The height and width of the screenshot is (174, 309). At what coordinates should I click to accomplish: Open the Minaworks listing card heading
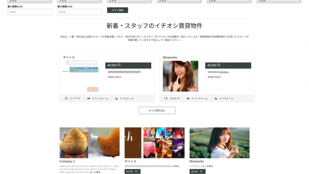(170, 57)
